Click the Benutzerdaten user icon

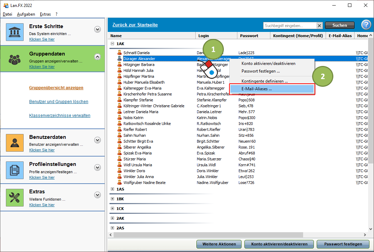pos(15,143)
